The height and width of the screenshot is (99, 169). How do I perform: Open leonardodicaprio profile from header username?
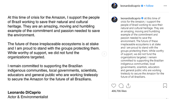tap(130, 6)
